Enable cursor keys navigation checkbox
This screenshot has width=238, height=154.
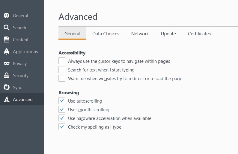(x=62, y=61)
